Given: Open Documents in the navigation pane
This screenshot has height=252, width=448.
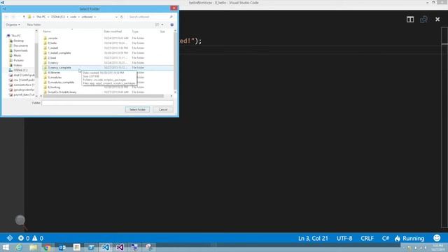Looking at the screenshot, I should point(20,45).
